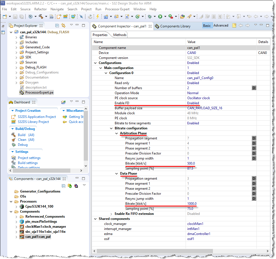
Task: Click Buffer payload size CAN_PAYLOAD_SIZE_16 value
Action: coord(205,108)
